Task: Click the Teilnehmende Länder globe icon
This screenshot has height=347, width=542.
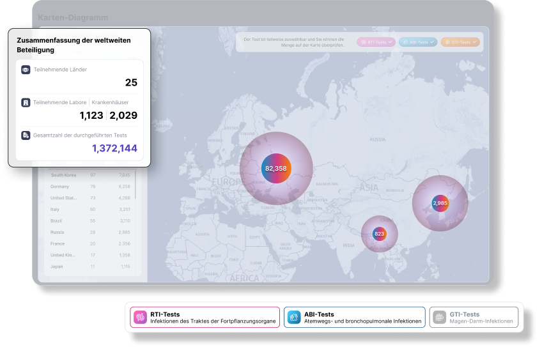Action: (26, 70)
